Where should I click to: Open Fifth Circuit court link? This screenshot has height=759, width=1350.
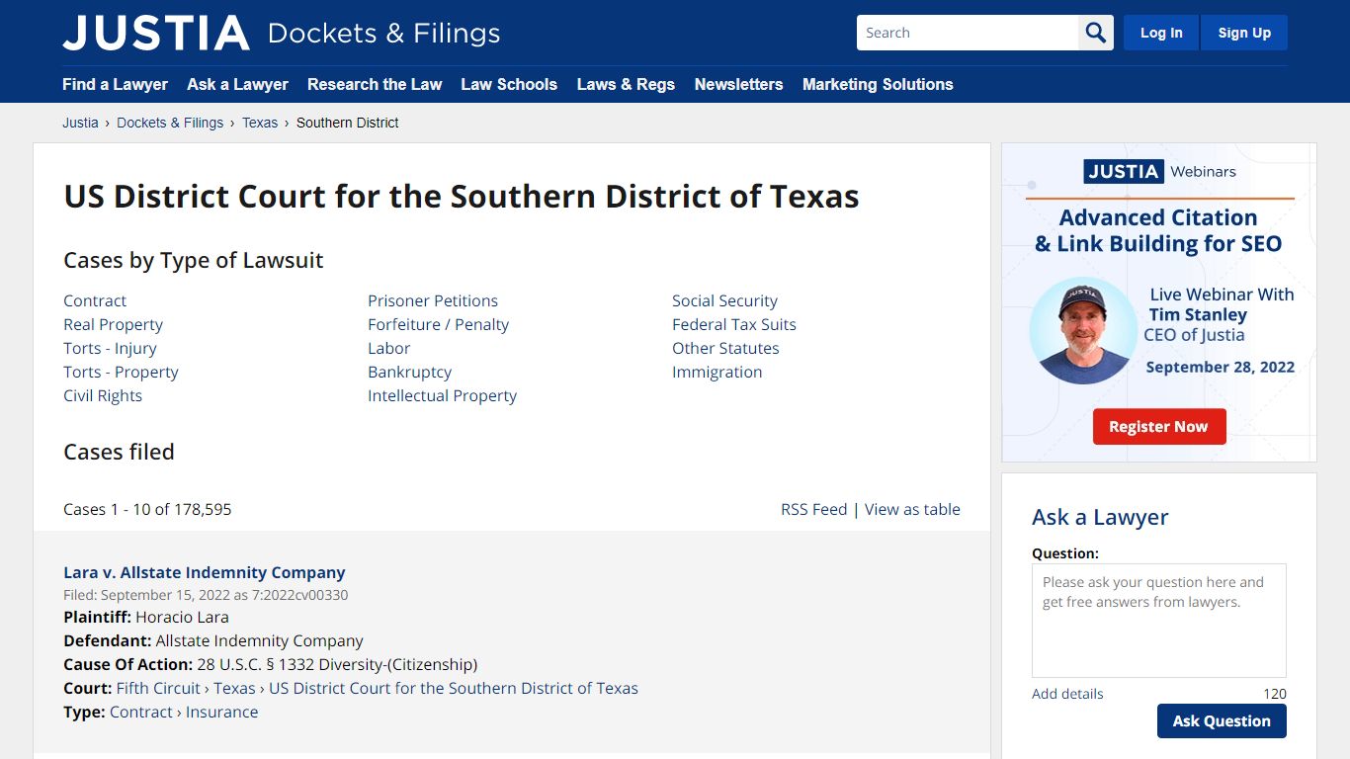pos(158,688)
